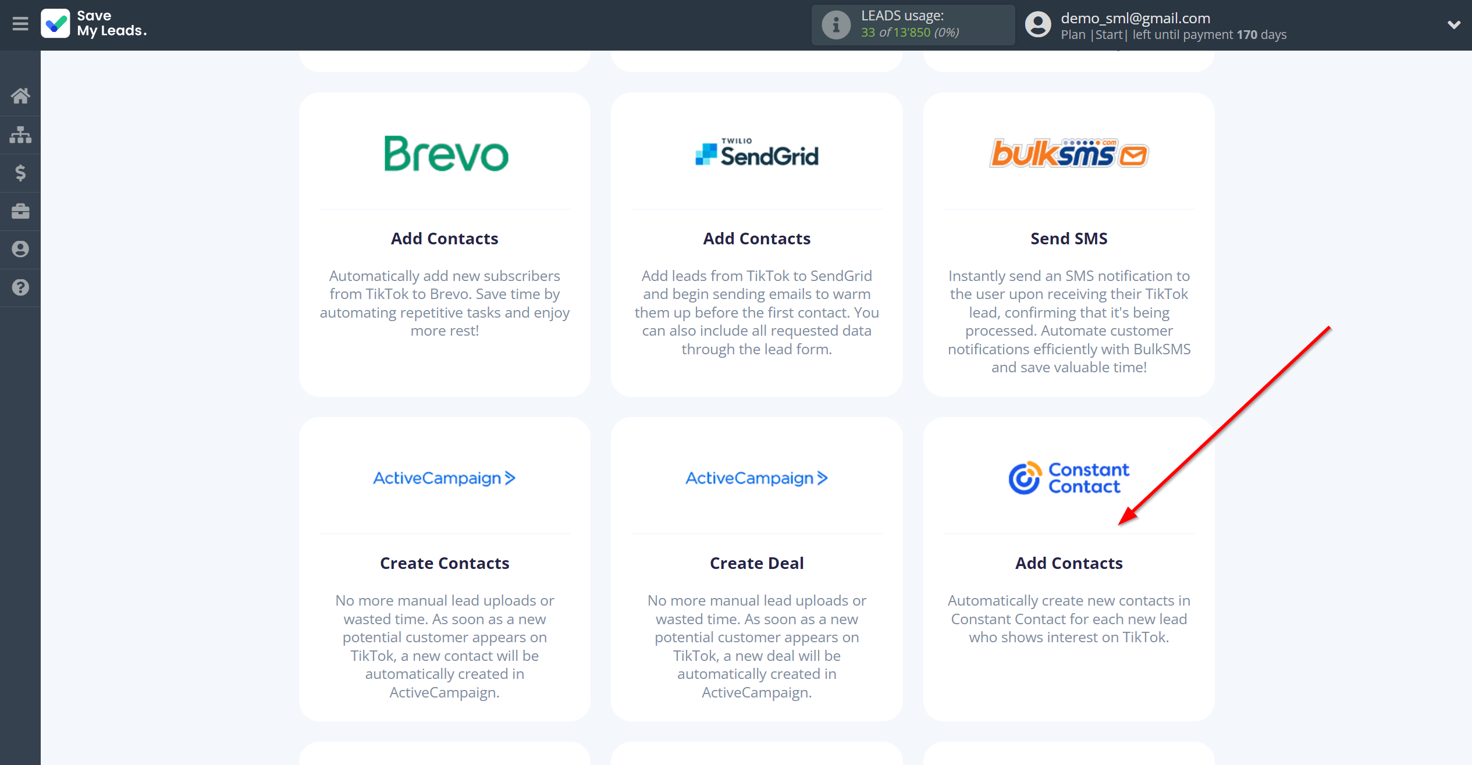This screenshot has width=1472, height=765.
Task: Select ActiveCampaign Create Deal title
Action: pyautogui.click(x=757, y=563)
